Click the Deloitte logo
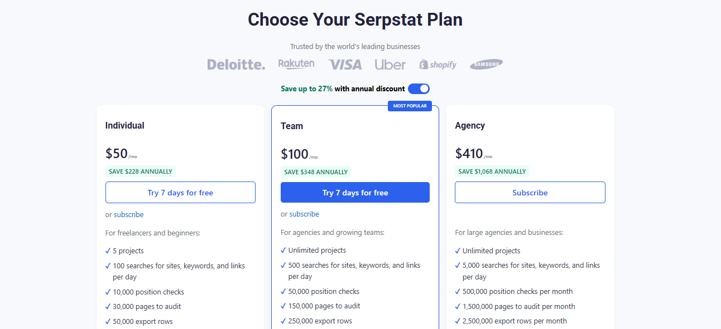This screenshot has width=721, height=329. click(x=236, y=65)
